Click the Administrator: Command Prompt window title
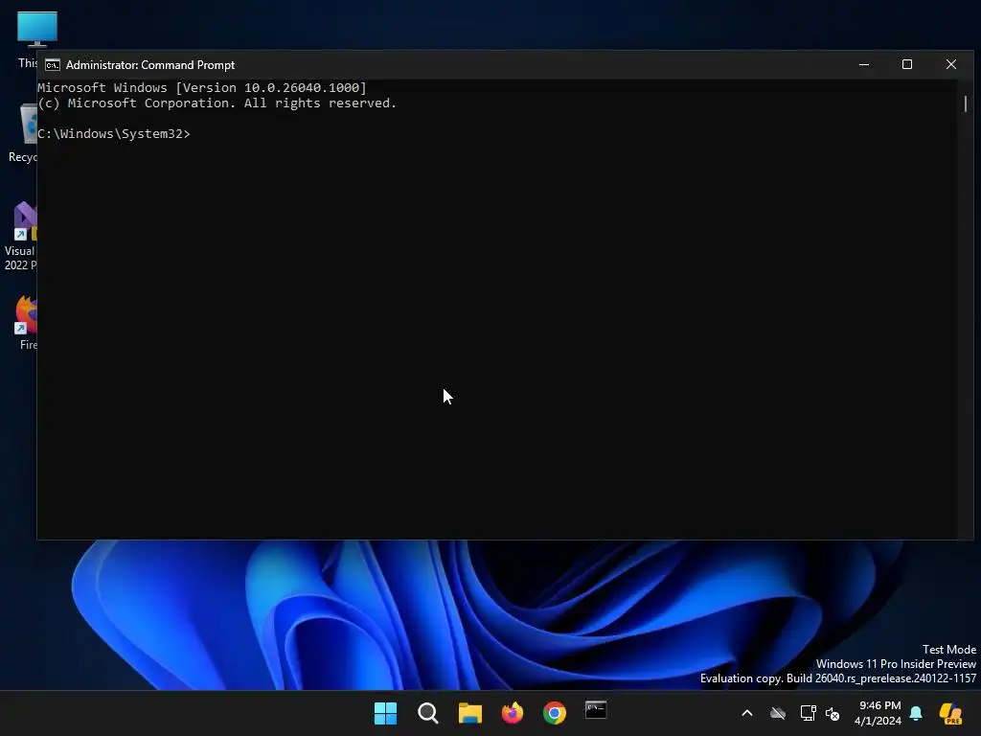Screen dimensions: 981x736 (150, 65)
